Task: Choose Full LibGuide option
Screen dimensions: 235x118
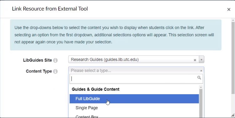Action: [134, 99]
